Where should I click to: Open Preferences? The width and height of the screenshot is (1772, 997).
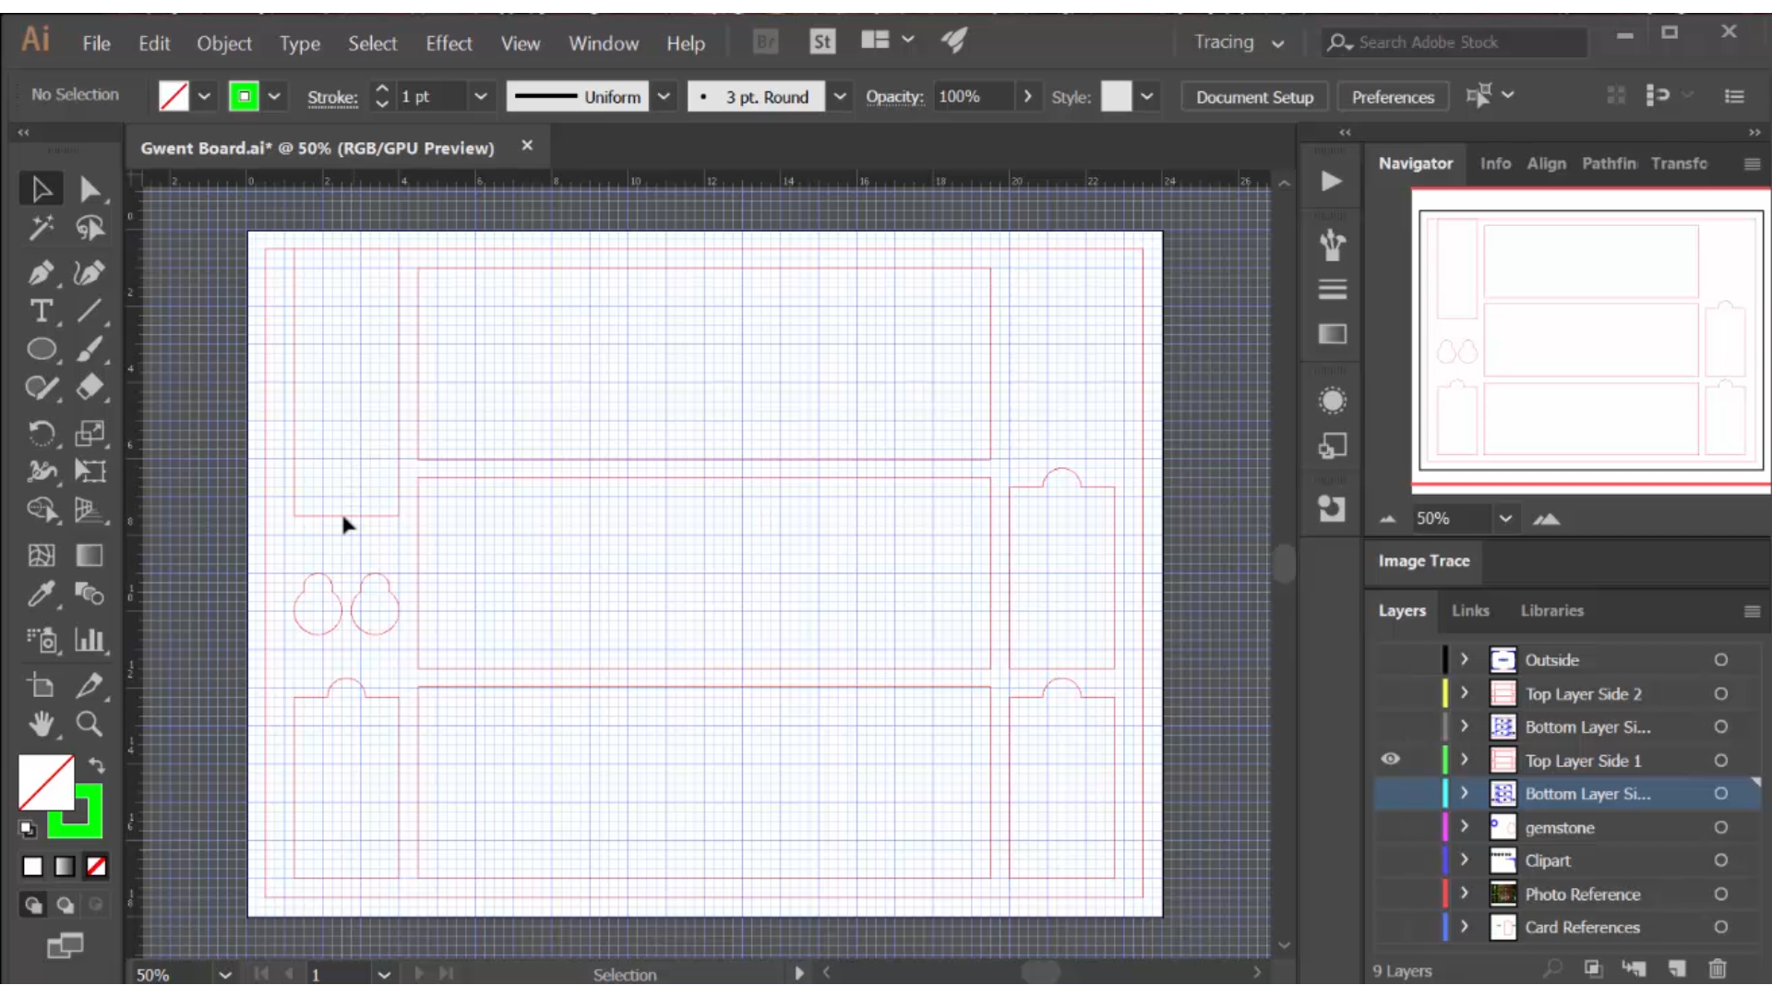(1392, 96)
